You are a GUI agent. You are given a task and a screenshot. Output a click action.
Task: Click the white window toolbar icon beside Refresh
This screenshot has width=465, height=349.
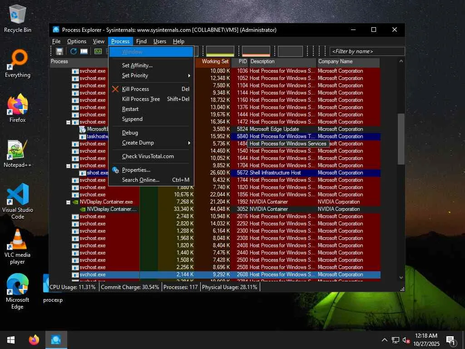pyautogui.click(x=84, y=51)
